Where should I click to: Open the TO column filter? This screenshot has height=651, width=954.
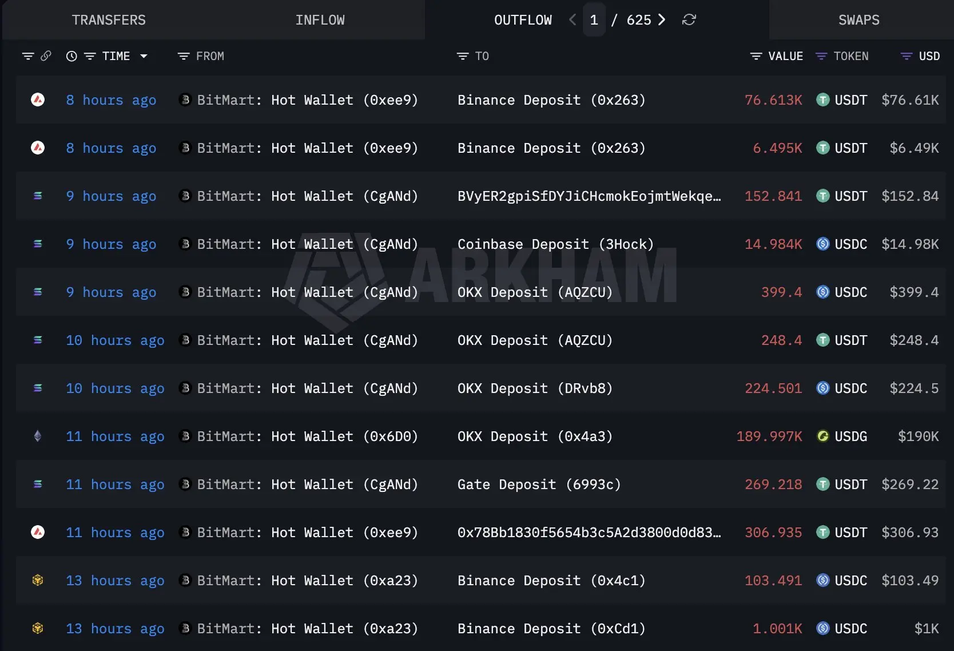(x=463, y=56)
